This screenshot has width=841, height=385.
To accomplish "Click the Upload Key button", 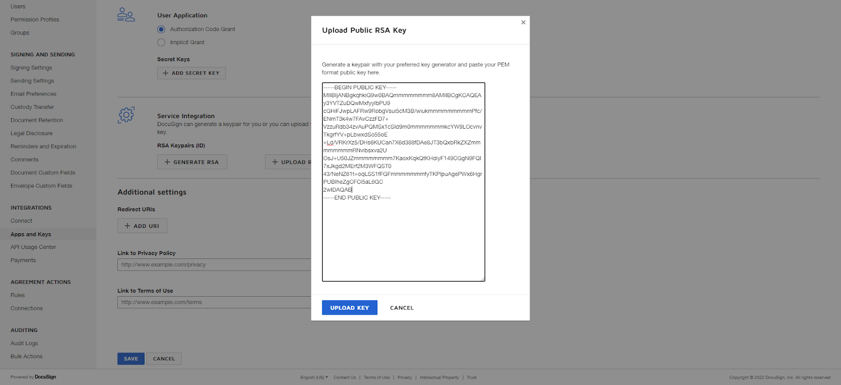I will (x=350, y=308).
